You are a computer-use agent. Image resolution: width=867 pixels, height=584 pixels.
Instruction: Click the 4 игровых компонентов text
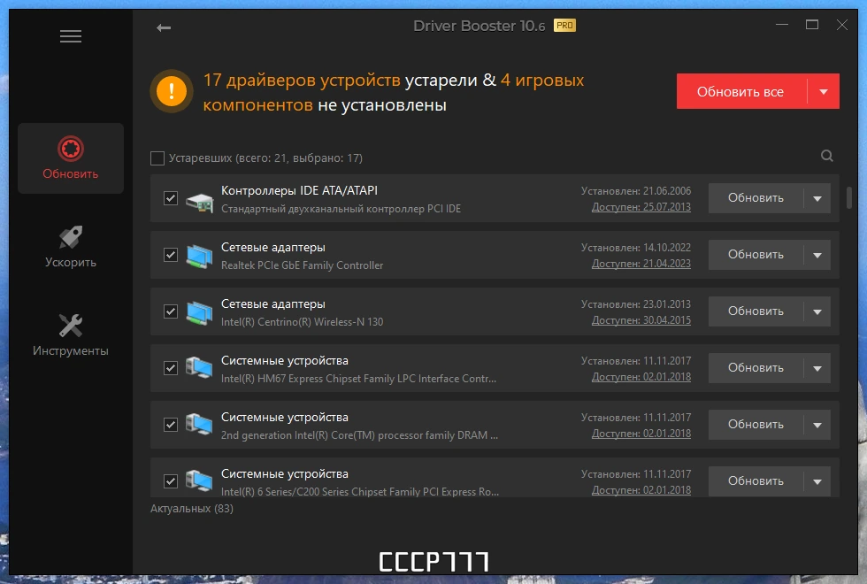point(393,92)
